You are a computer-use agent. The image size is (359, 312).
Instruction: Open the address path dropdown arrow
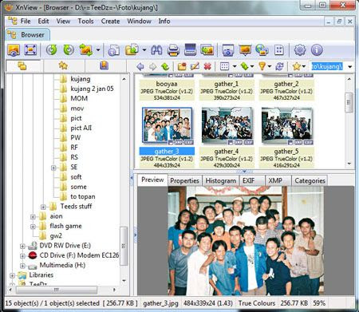[x=349, y=66]
